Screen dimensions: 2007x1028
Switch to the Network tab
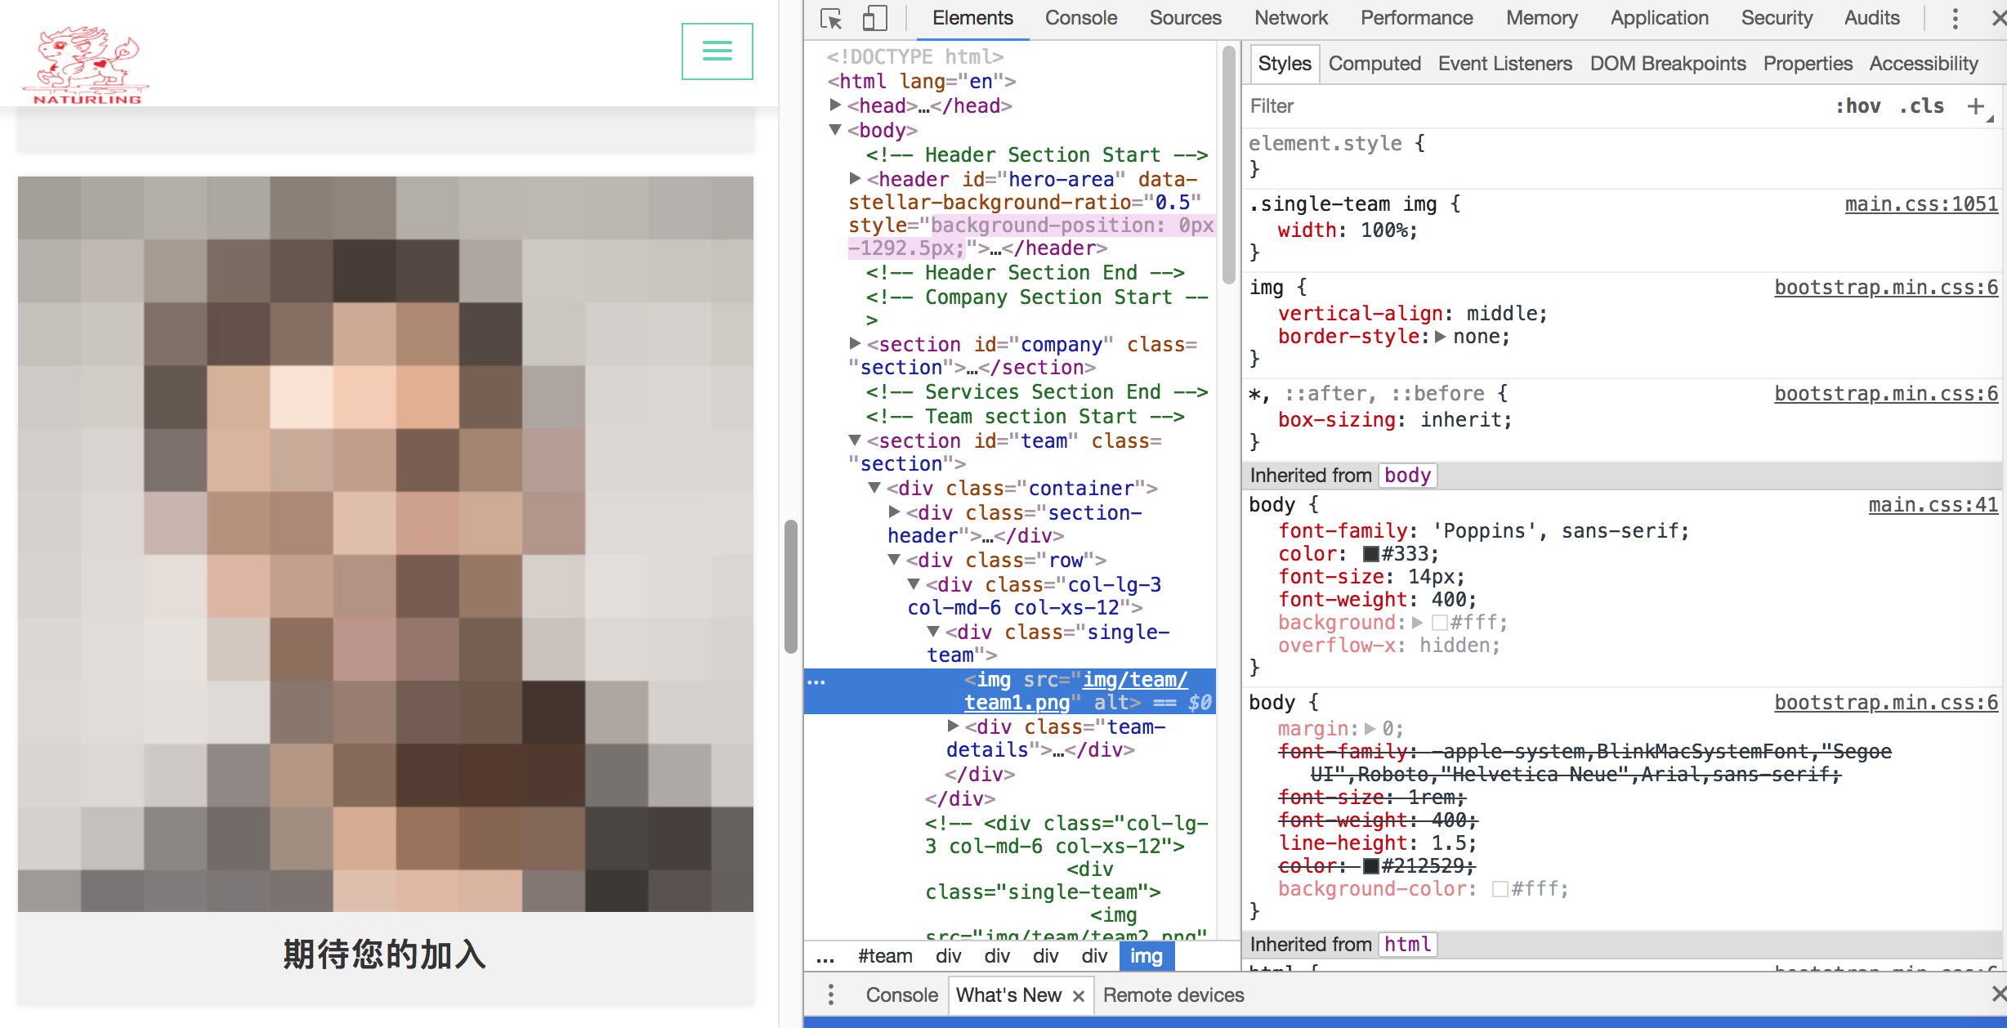click(1290, 18)
